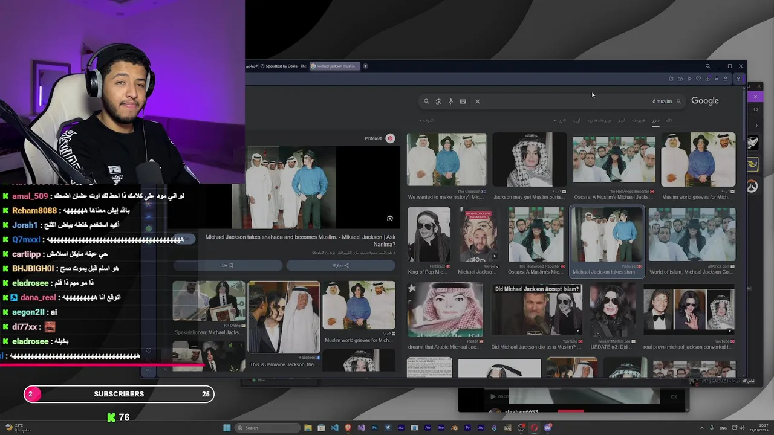
Task: Show hidden system tray icons chevron
Action: pyautogui.click(x=702, y=428)
